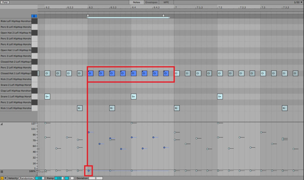Select the highlighted Closed Hat note at bar 6.3
304x180 pixels.
point(91,73)
